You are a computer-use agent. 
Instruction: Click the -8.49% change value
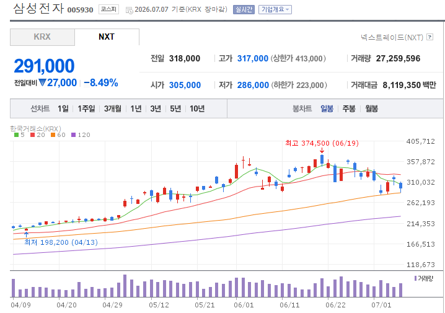click(101, 83)
